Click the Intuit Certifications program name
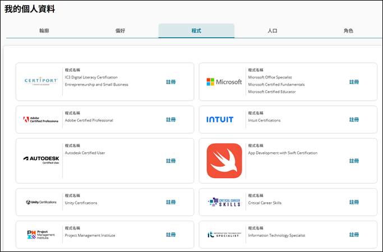This screenshot has height=252, width=383. pos(264,120)
